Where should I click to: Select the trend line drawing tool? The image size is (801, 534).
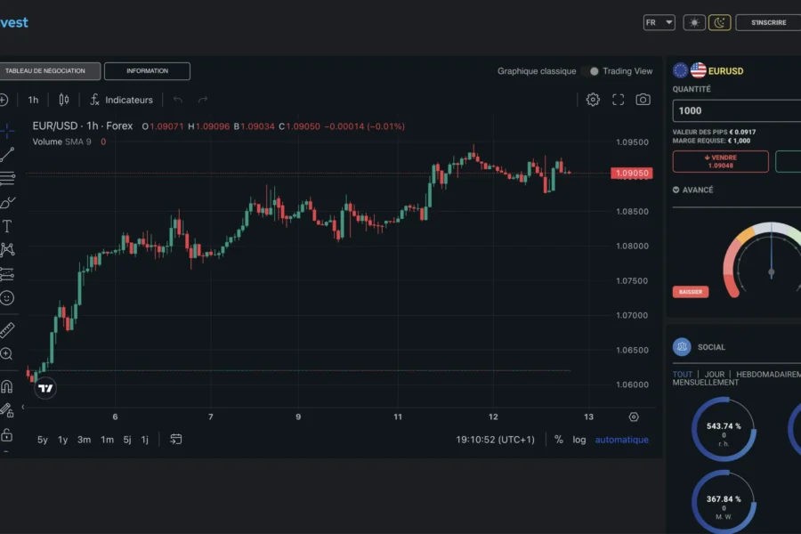[6, 154]
